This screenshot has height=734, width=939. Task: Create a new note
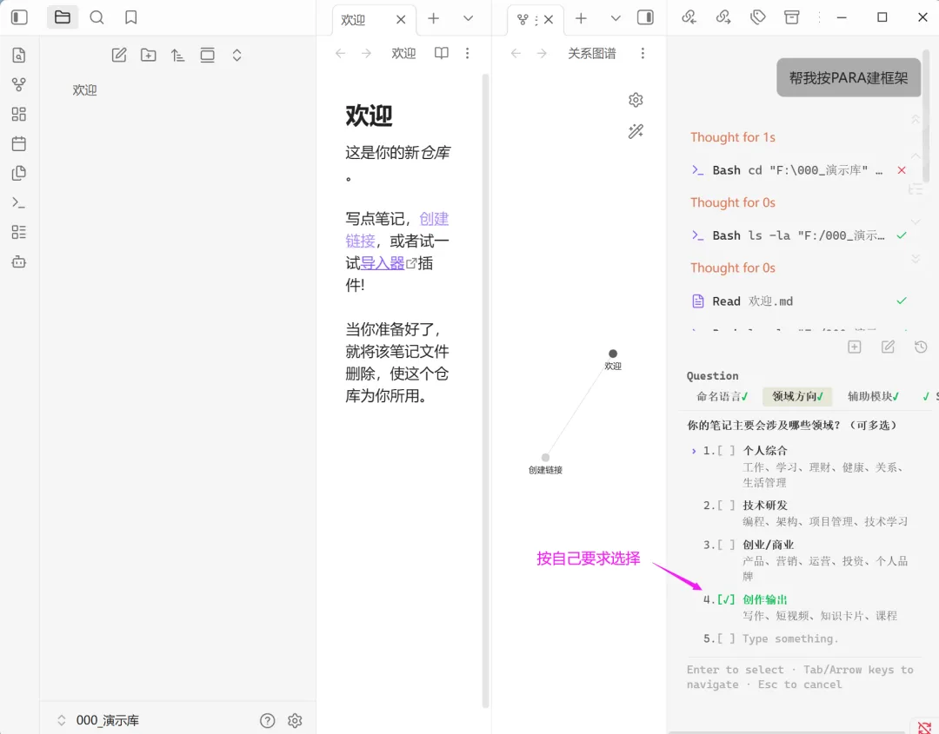(119, 55)
